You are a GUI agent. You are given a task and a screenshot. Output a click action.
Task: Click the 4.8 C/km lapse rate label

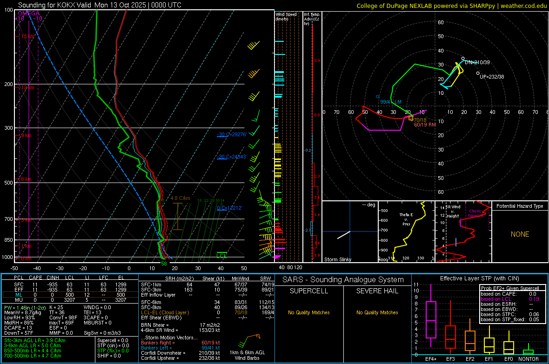click(x=181, y=198)
